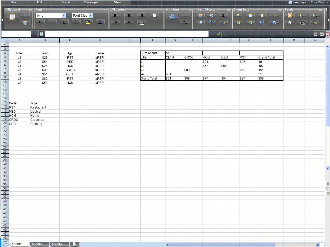Open the Arial font name dropdown
Viewport: 330px width, 247px height.
(63, 15)
